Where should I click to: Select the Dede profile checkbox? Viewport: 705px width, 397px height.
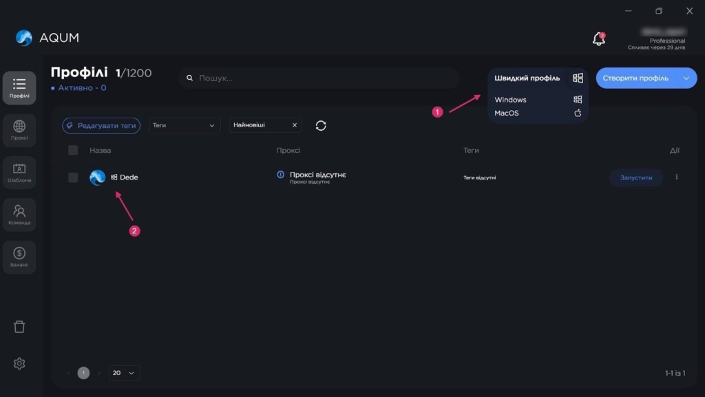(73, 178)
